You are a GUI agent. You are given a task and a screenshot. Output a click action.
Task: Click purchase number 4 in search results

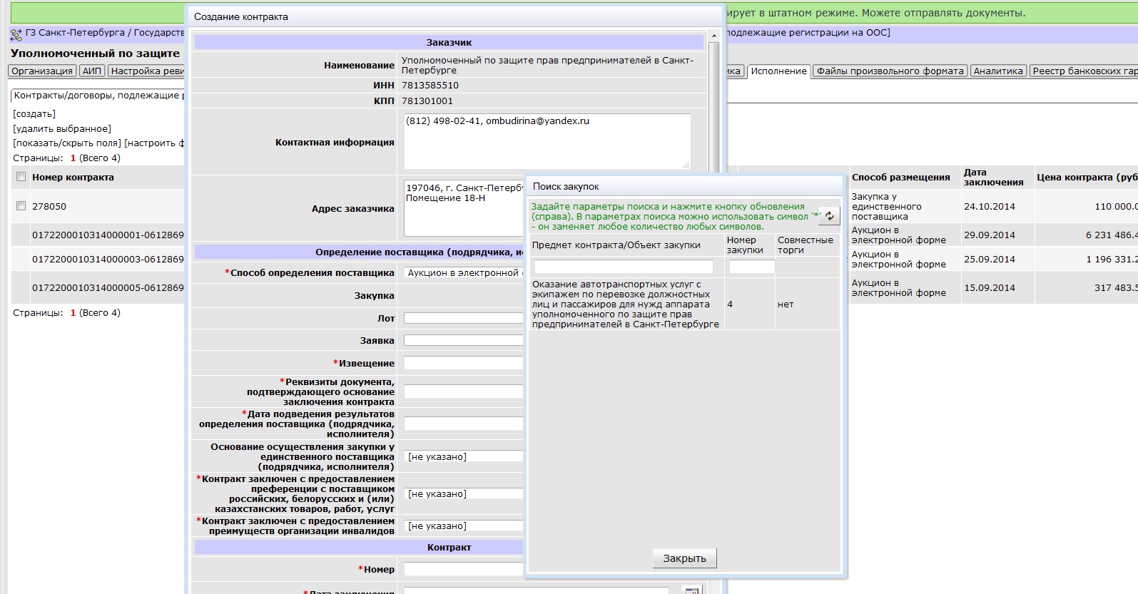tap(730, 304)
